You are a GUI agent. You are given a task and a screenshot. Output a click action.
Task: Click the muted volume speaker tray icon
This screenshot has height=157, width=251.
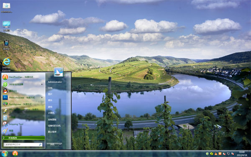pos(224,154)
